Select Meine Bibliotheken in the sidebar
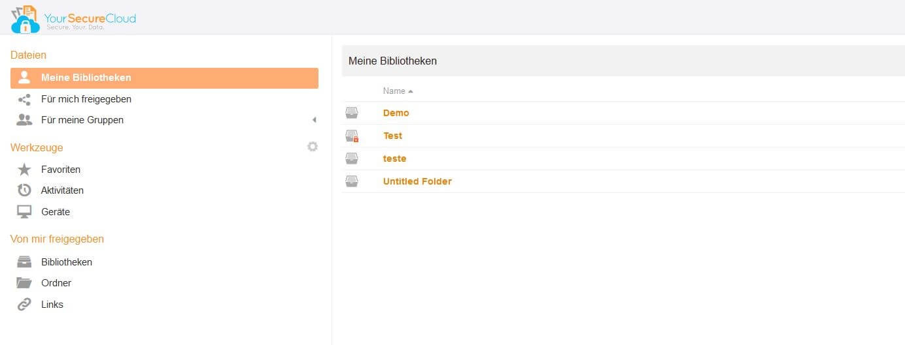905x345 pixels. coord(164,78)
